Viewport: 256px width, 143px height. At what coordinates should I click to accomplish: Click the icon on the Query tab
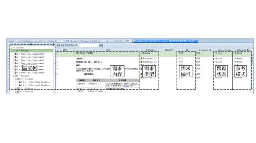coord(9,41)
